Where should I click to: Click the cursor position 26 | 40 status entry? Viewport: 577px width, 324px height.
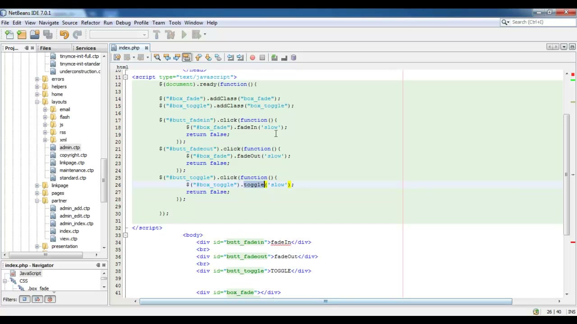point(554,312)
